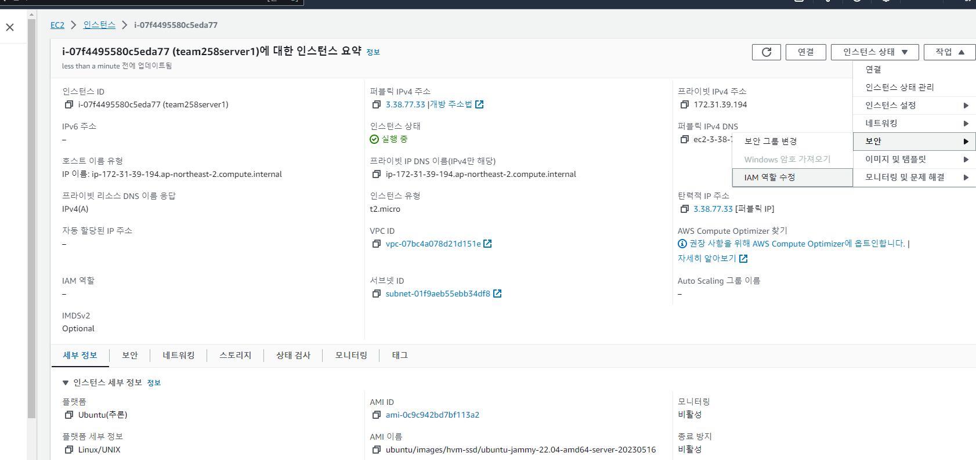Image resolution: width=976 pixels, height=460 pixels.
Task: Click instance type value t2.micro
Action: [x=385, y=209]
